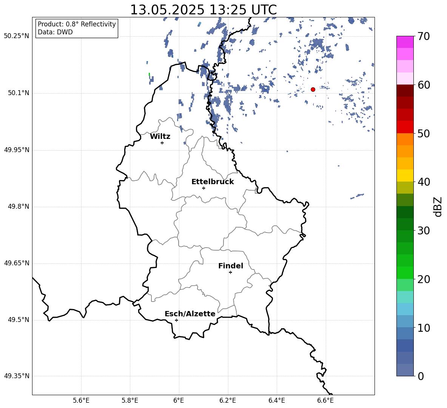Click 'Data: DWD' source text
The image size is (447, 408).
pos(55,32)
